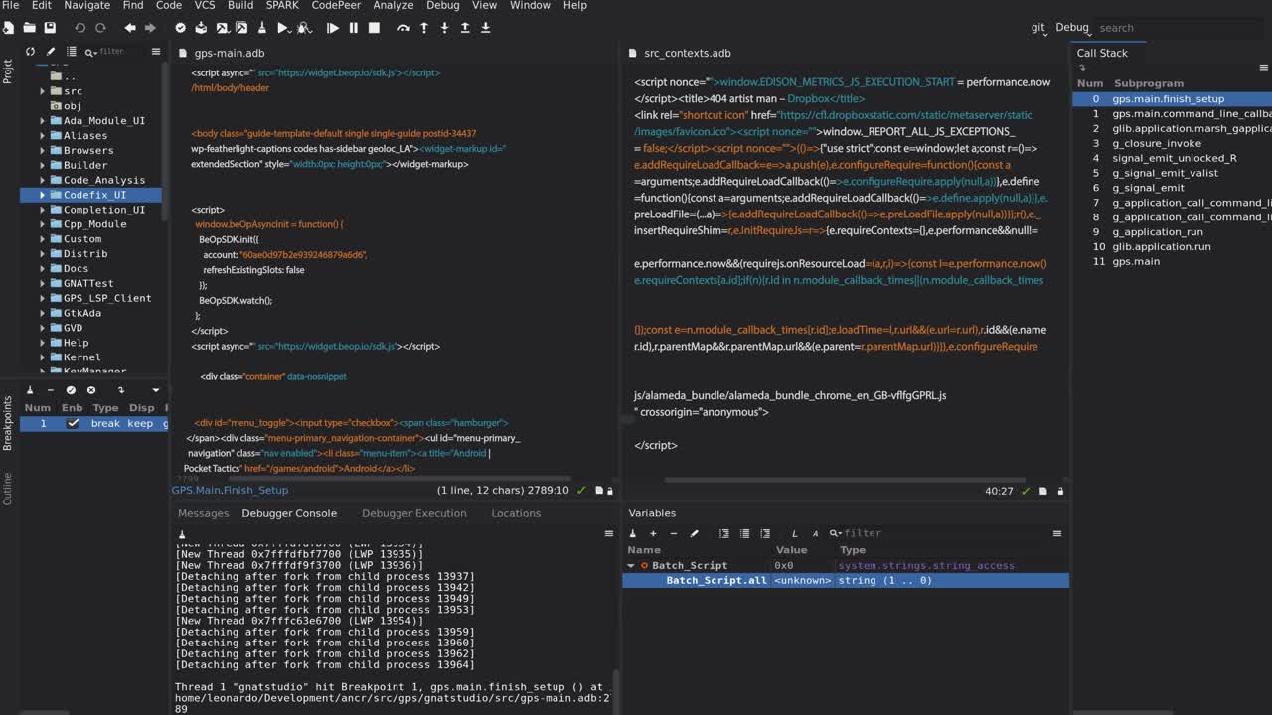Click the clean broom icon in toolbar
This screenshot has height=715, width=1272.
pyautogui.click(x=262, y=28)
